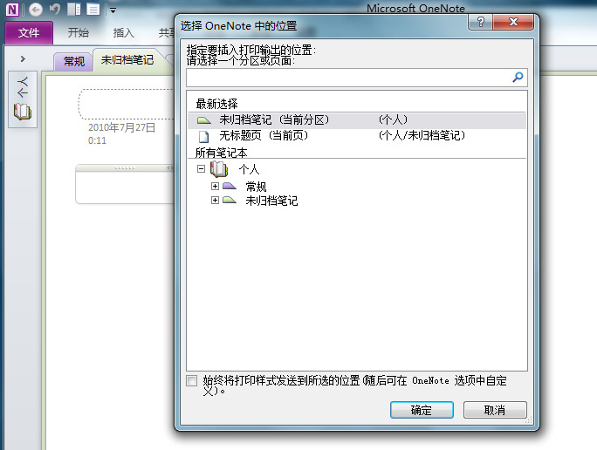Enable 始终将打印样式发送到所选的位置 checkbox

(x=192, y=381)
